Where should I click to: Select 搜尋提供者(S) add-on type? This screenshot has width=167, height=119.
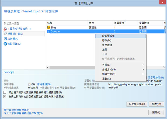click(x=15, y=34)
